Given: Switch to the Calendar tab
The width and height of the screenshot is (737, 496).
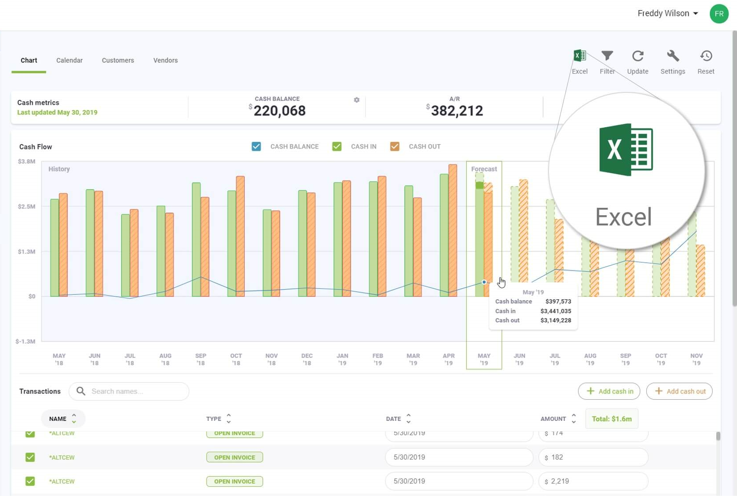Looking at the screenshot, I should click(69, 60).
